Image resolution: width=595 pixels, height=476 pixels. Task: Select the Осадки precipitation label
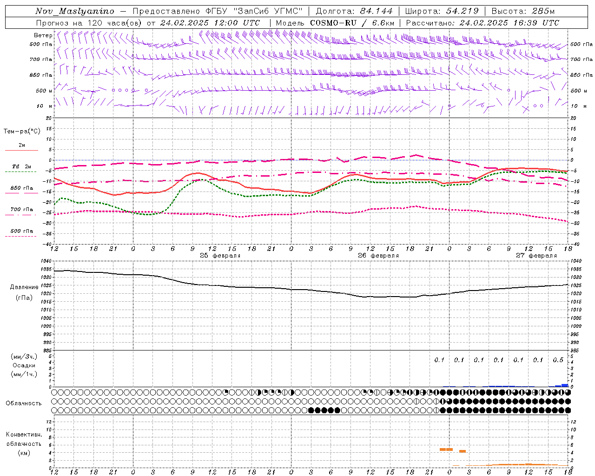[x=24, y=365]
